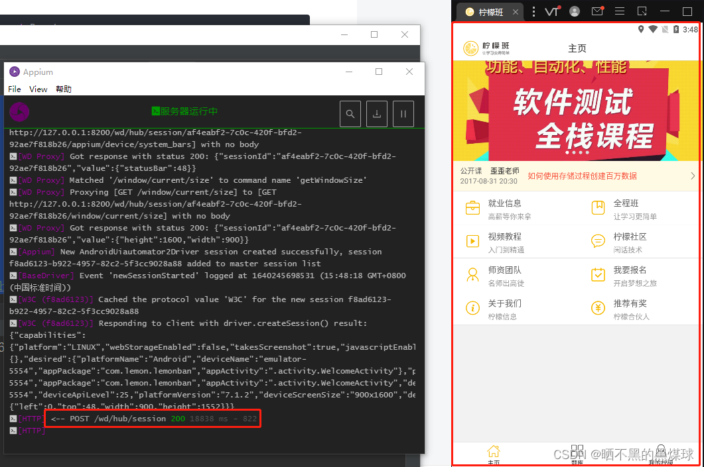Viewport: 704px width, 467px height.
Task: Tap the 师资团队 person icon
Action: [x=472, y=274]
